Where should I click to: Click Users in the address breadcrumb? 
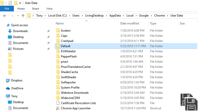tap(76, 16)
